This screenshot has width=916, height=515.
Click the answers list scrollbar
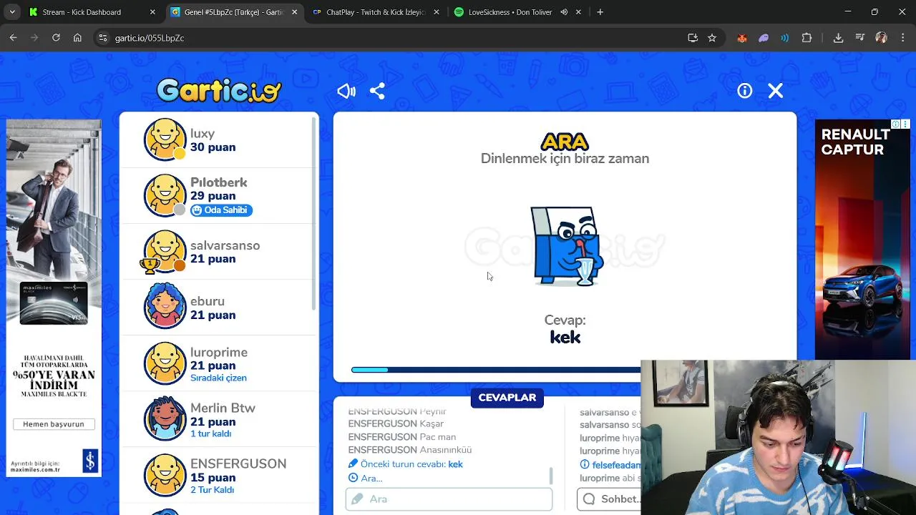pos(550,476)
